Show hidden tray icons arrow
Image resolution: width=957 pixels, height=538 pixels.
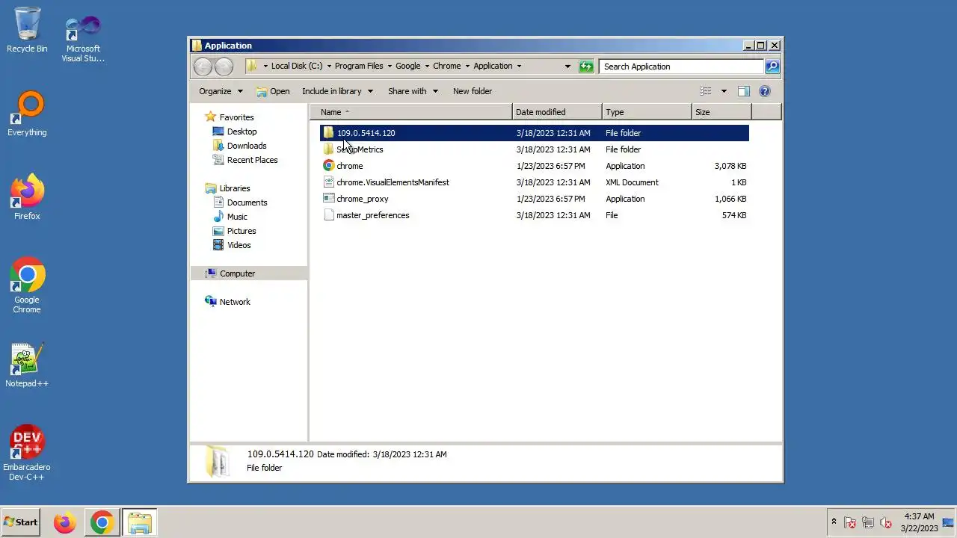coord(834,522)
